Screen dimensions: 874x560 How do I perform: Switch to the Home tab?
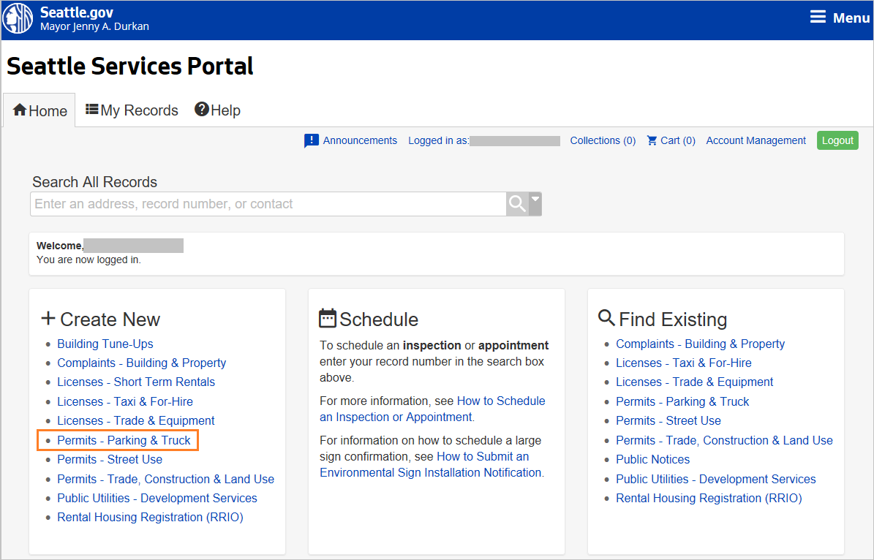click(x=39, y=110)
